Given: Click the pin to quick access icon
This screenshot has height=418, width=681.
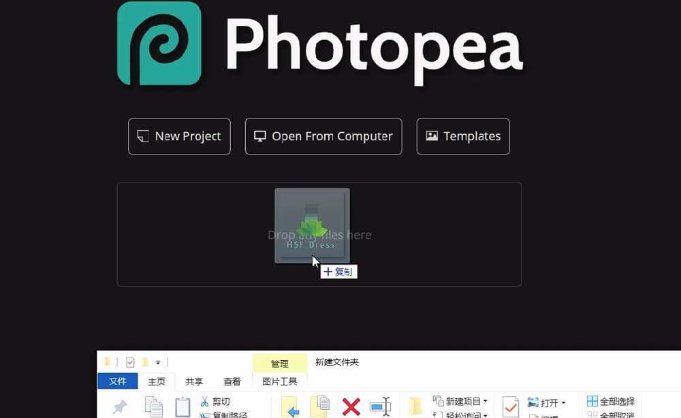Looking at the screenshot, I should tap(120, 406).
